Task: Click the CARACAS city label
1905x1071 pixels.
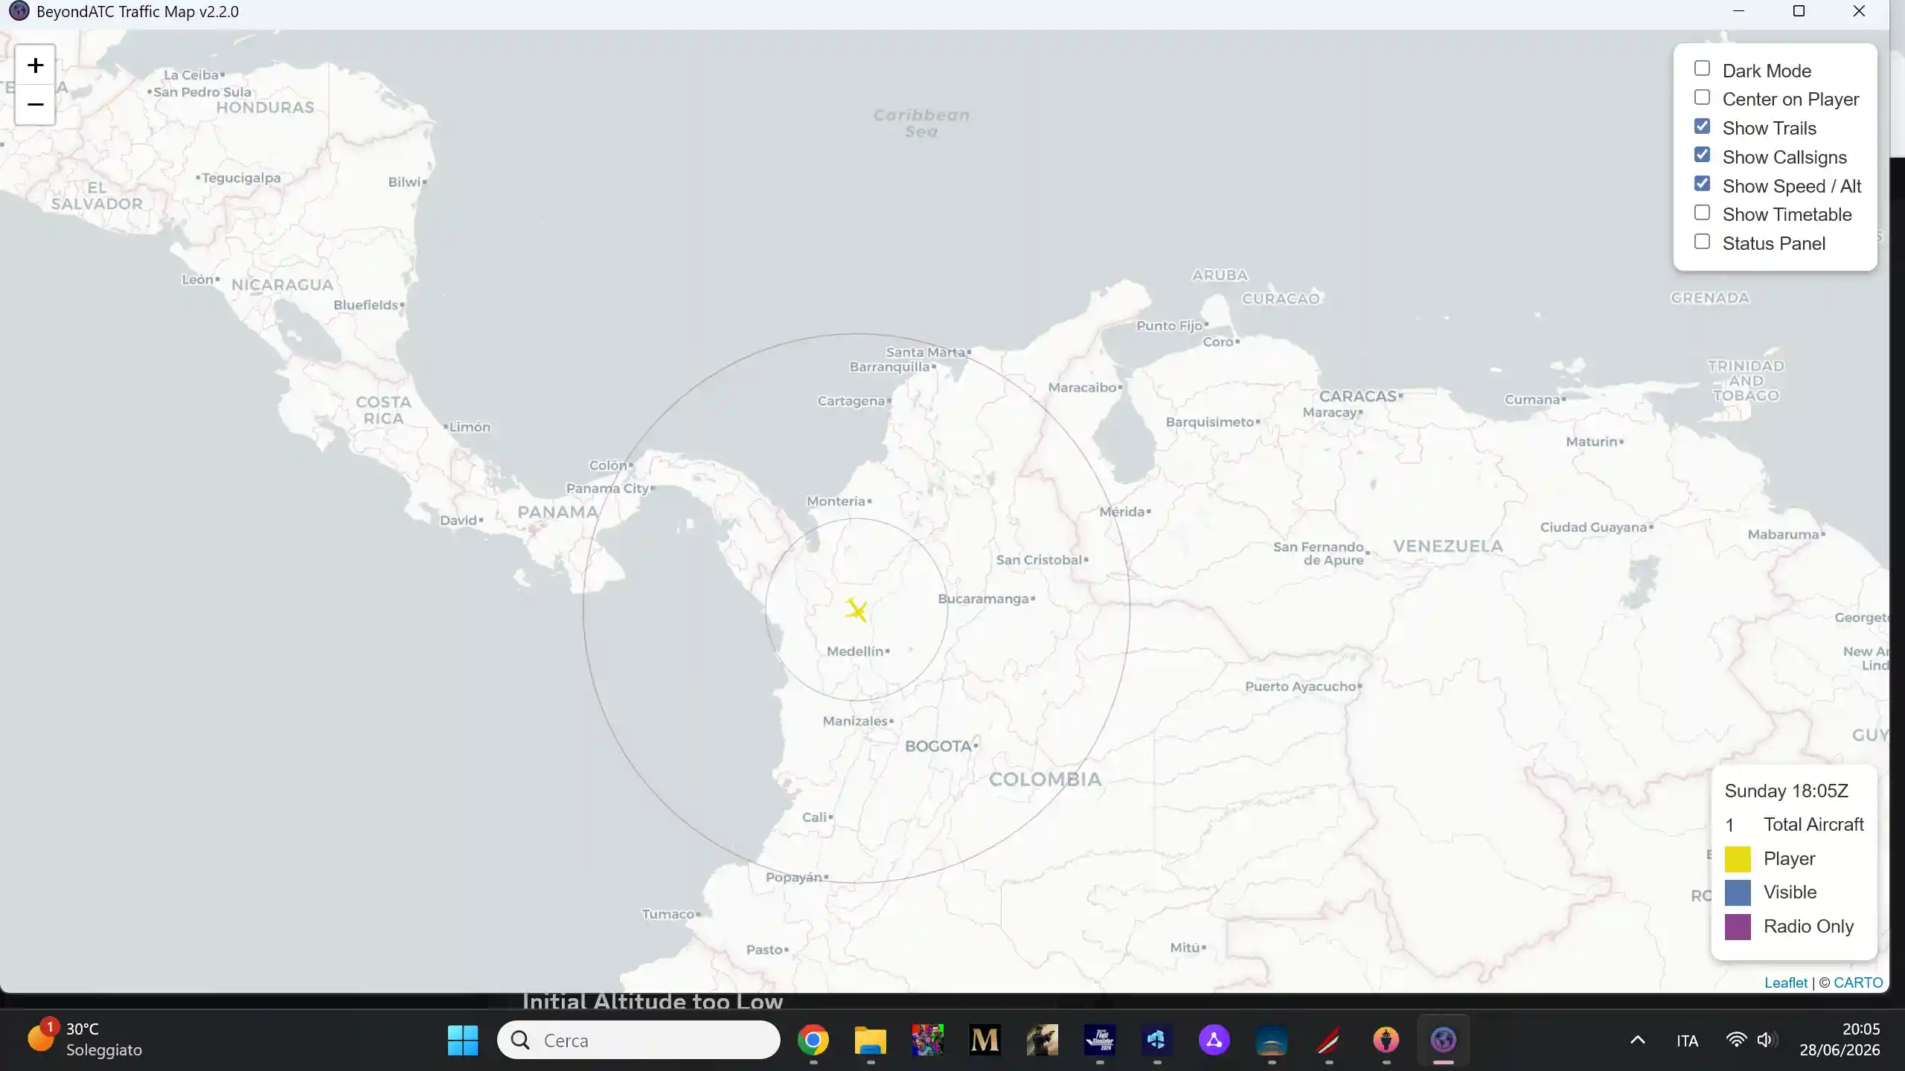Action: pyautogui.click(x=1358, y=396)
